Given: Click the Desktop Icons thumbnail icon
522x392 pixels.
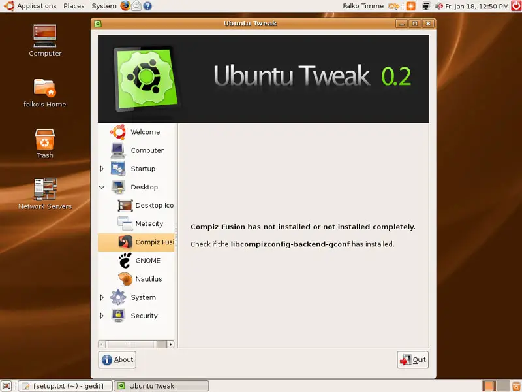Looking at the screenshot, I should [125, 205].
